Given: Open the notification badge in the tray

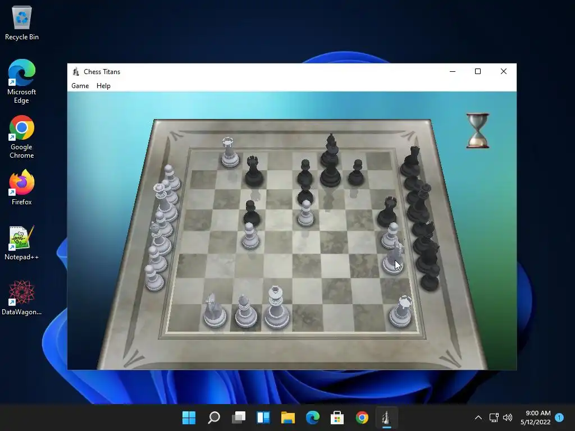Looking at the screenshot, I should [560, 417].
